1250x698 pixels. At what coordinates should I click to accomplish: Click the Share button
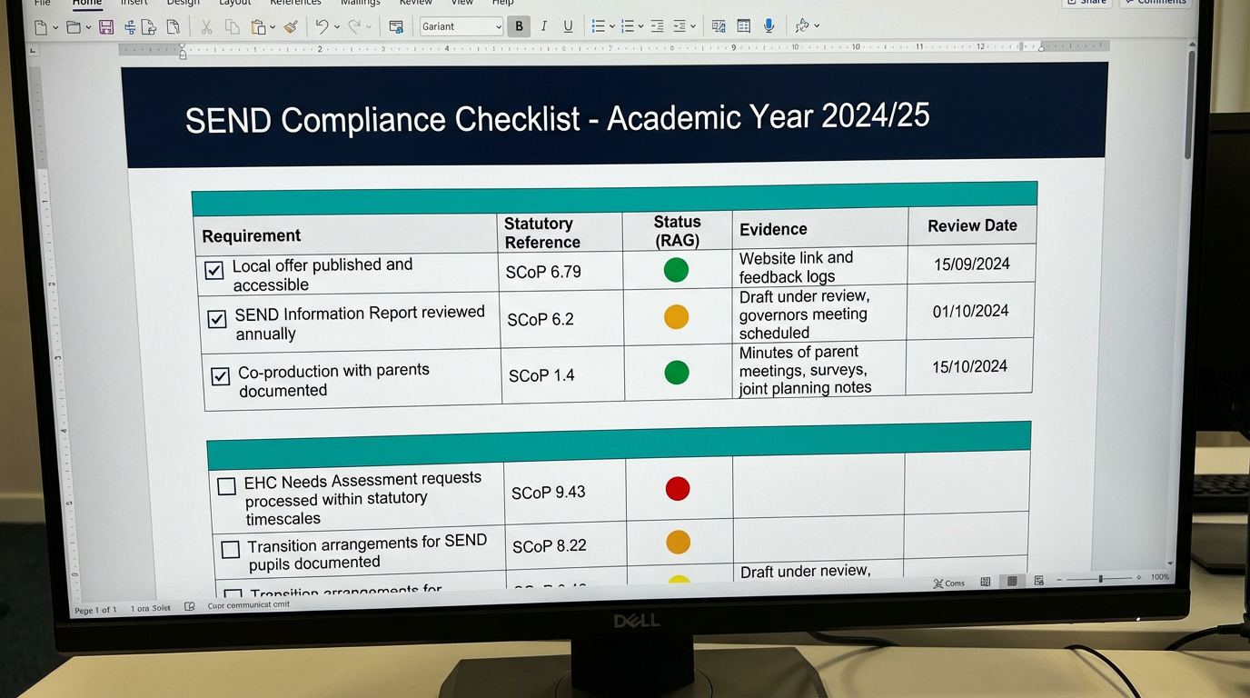1086,3
